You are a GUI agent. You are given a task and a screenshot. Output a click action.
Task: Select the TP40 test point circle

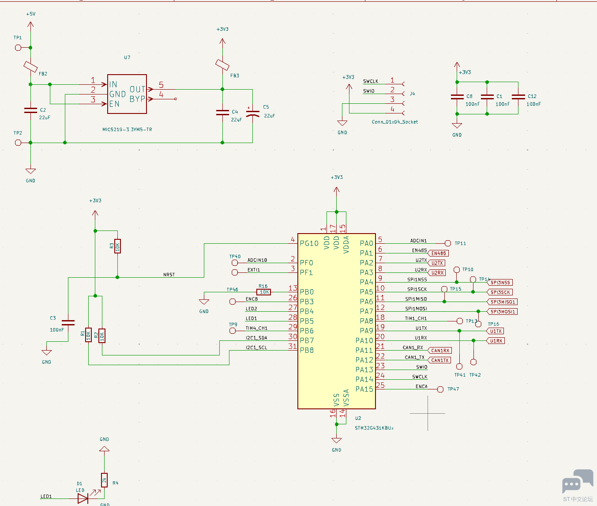point(235,263)
